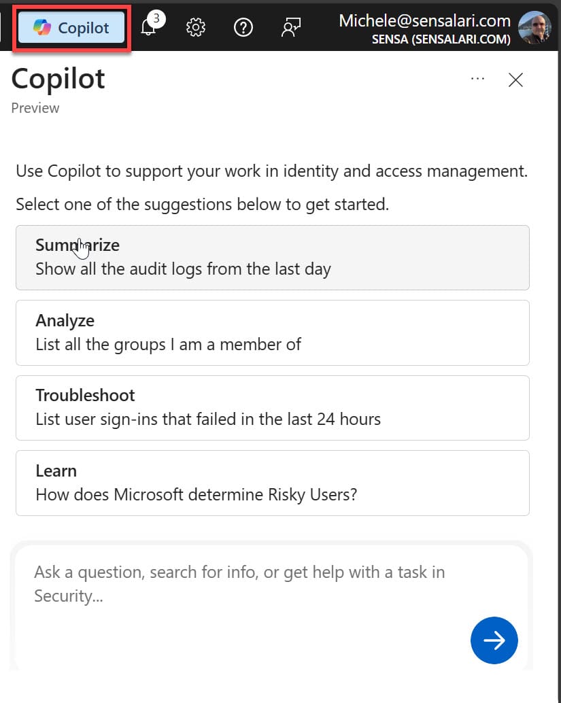The image size is (561, 703).
Task: Click the SENSA (SENSALARI.COM) tenant label
Action: pyautogui.click(x=441, y=39)
